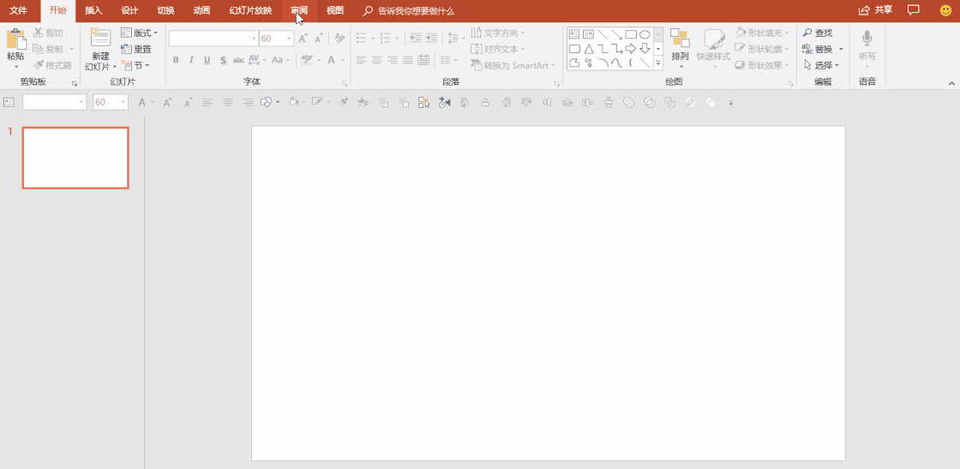Viewport: 960px width, 469px height.
Task: Open the 版式 layout dropdown
Action: 140,33
